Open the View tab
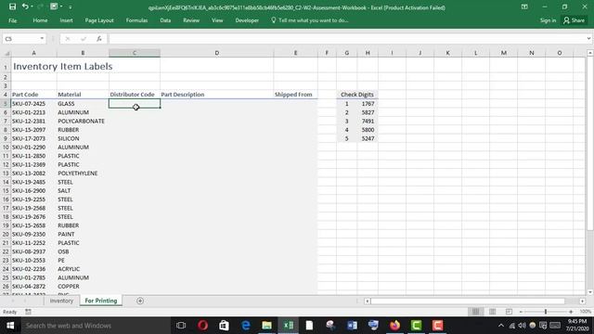The width and height of the screenshot is (594, 334). click(x=217, y=20)
